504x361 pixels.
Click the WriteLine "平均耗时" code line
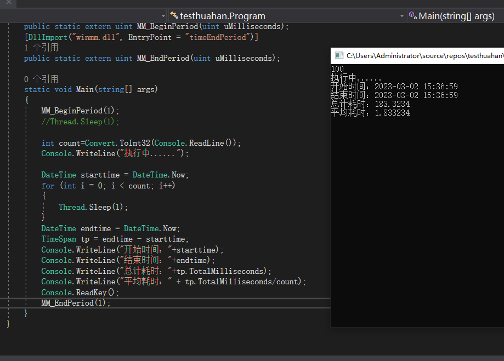point(173,282)
